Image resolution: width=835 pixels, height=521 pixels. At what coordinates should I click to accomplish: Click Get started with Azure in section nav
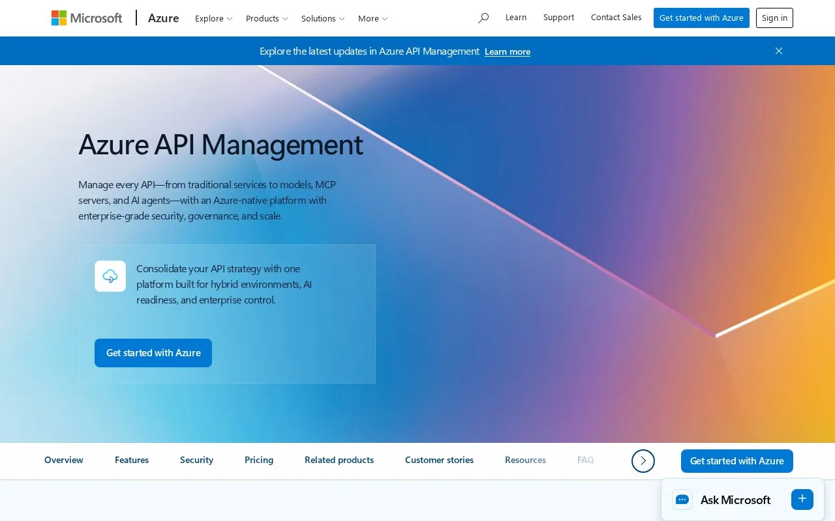click(737, 461)
